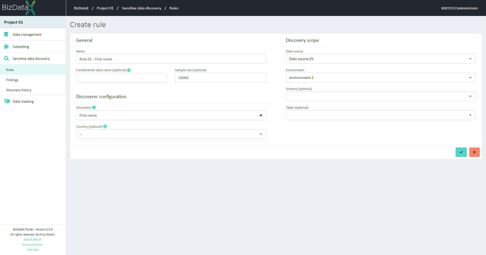Screen dimensions: 486x255
Task: Click the Discovery scope section heading
Action: (x=302, y=40)
